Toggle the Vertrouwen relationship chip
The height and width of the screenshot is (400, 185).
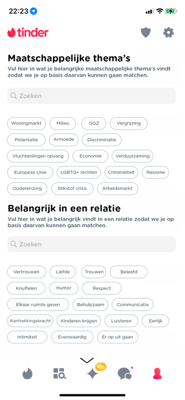[26, 272]
